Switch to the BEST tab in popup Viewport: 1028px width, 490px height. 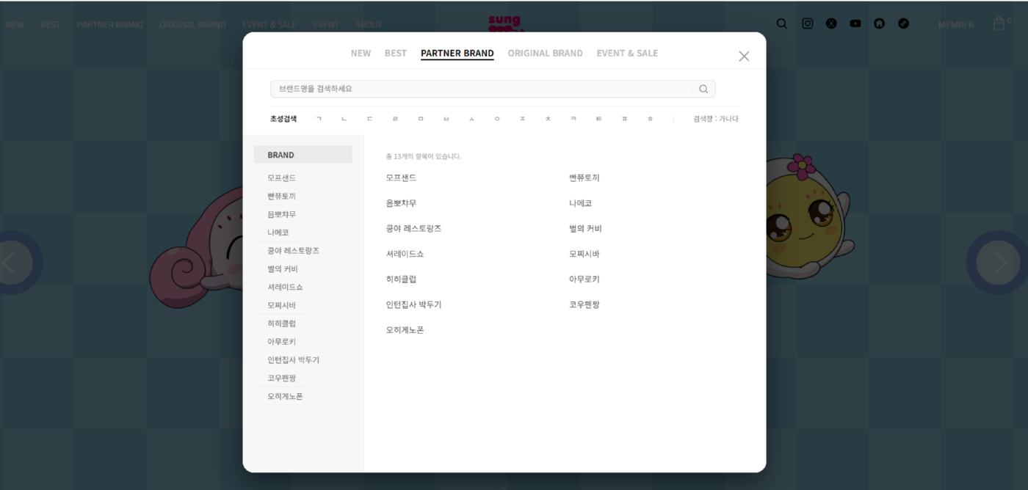(395, 54)
